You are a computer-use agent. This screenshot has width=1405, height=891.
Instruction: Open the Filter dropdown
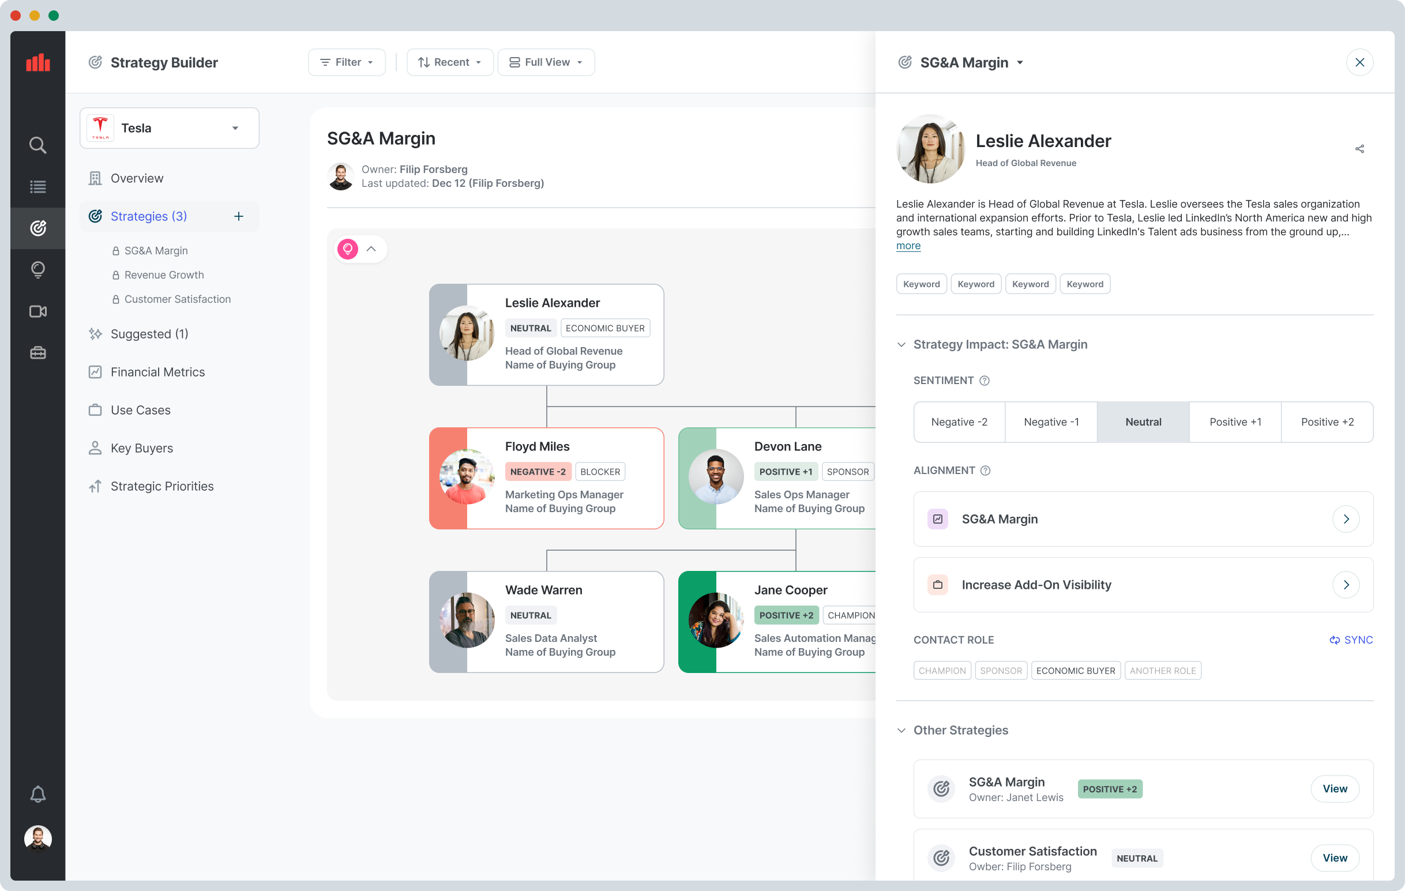(347, 62)
